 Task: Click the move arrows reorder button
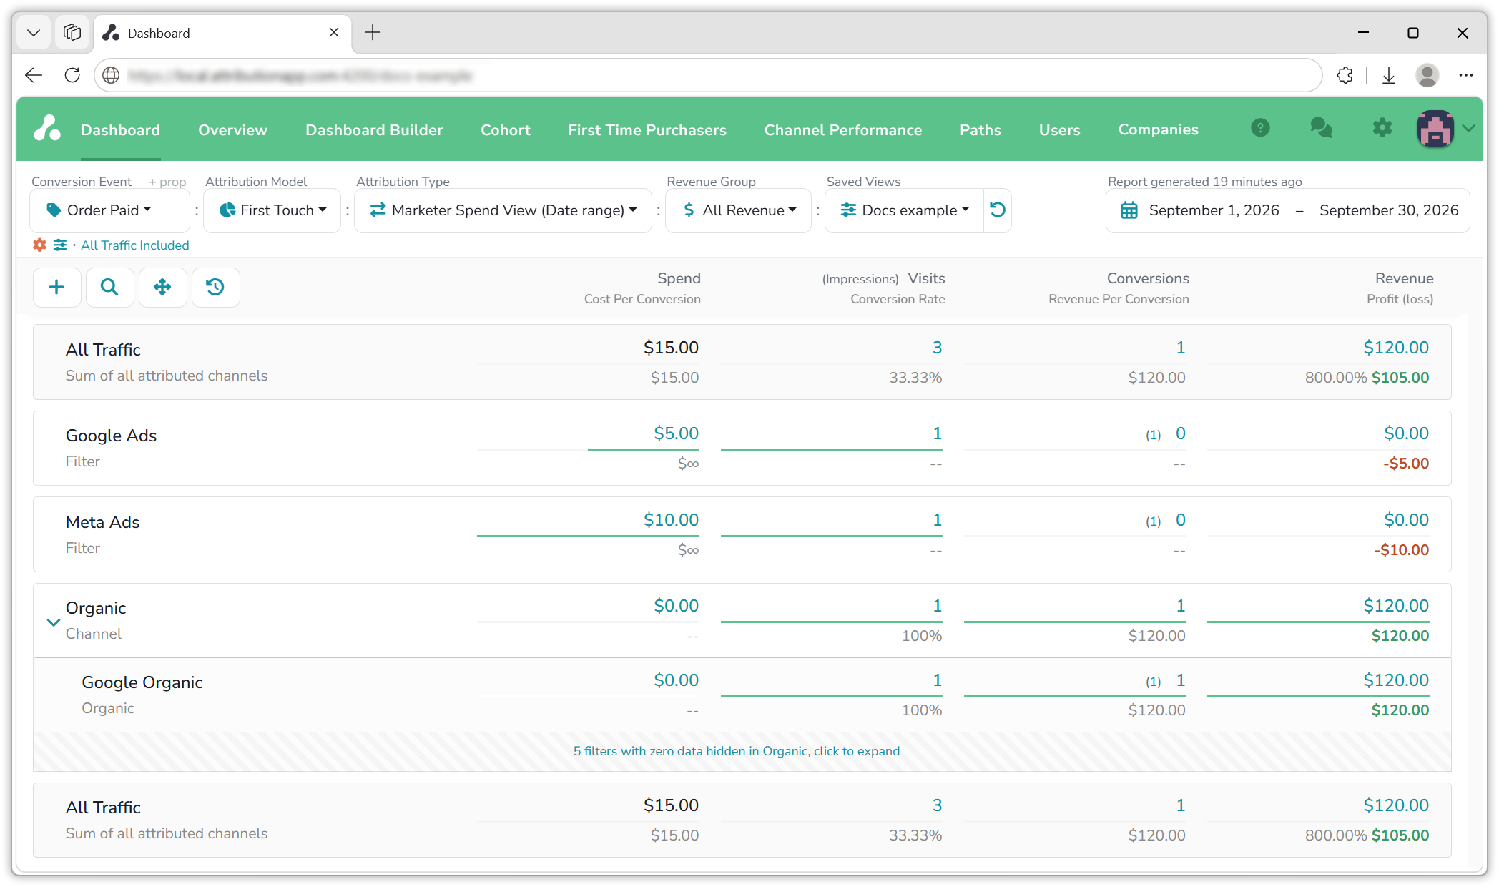coord(162,287)
